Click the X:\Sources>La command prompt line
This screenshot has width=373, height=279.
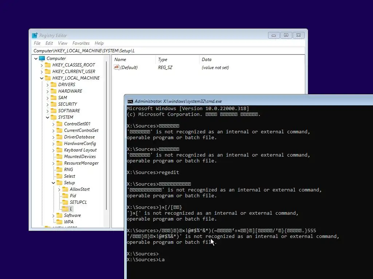(x=146, y=259)
